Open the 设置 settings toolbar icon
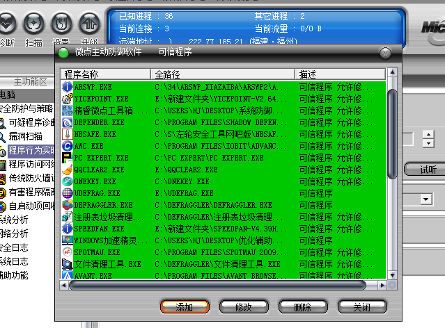This screenshot has height=328, width=445. [x=61, y=23]
